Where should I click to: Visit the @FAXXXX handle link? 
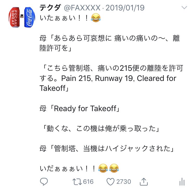[x=82, y=8]
